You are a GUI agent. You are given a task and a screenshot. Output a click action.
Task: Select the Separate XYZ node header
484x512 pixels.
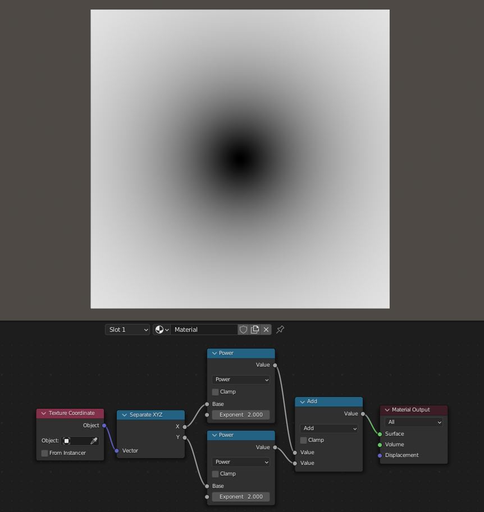151,415
